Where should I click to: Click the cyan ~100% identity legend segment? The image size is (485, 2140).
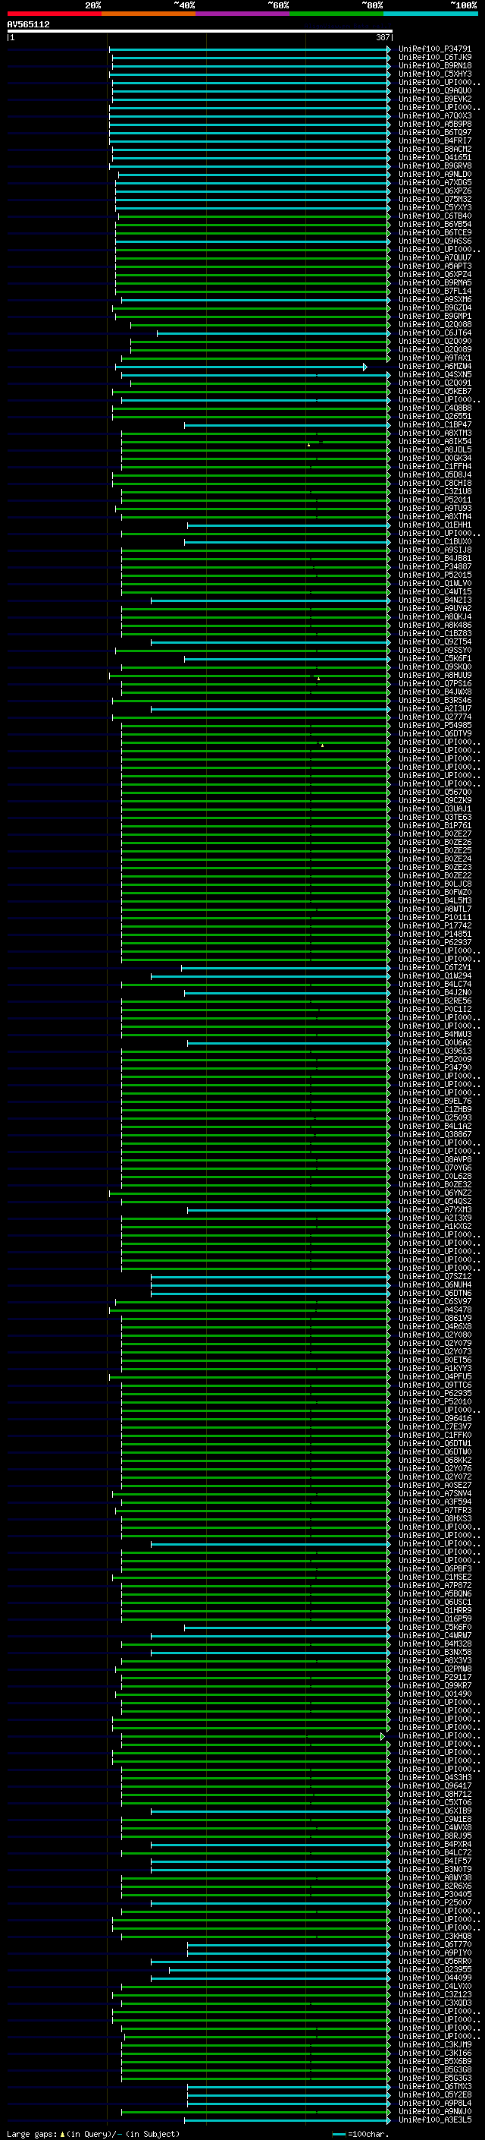[x=431, y=14]
